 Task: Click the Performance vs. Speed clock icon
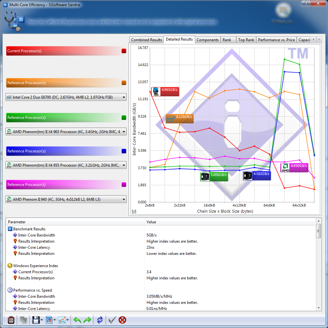pyautogui.click(x=10, y=290)
